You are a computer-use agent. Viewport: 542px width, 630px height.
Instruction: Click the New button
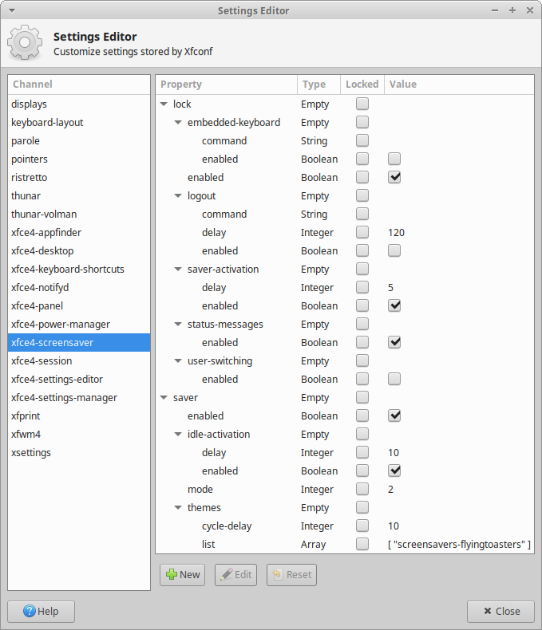tap(183, 574)
